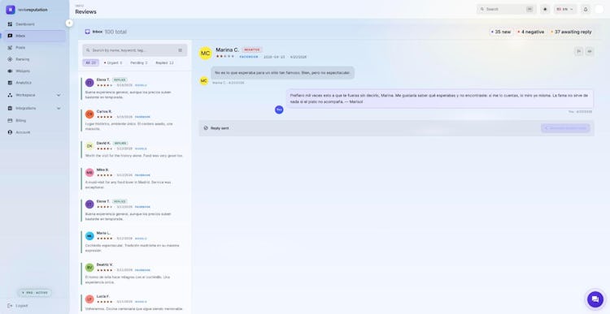Viewport: 610px width, 314px height.
Task: Click the 4 negative badge
Action: pyautogui.click(x=531, y=32)
